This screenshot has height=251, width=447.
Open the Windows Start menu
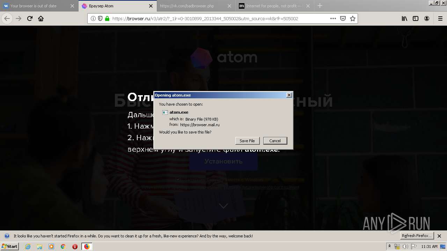[x=9, y=246]
